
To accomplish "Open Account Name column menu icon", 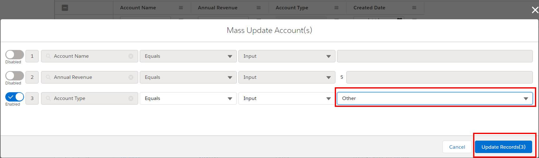I will point(181,8).
